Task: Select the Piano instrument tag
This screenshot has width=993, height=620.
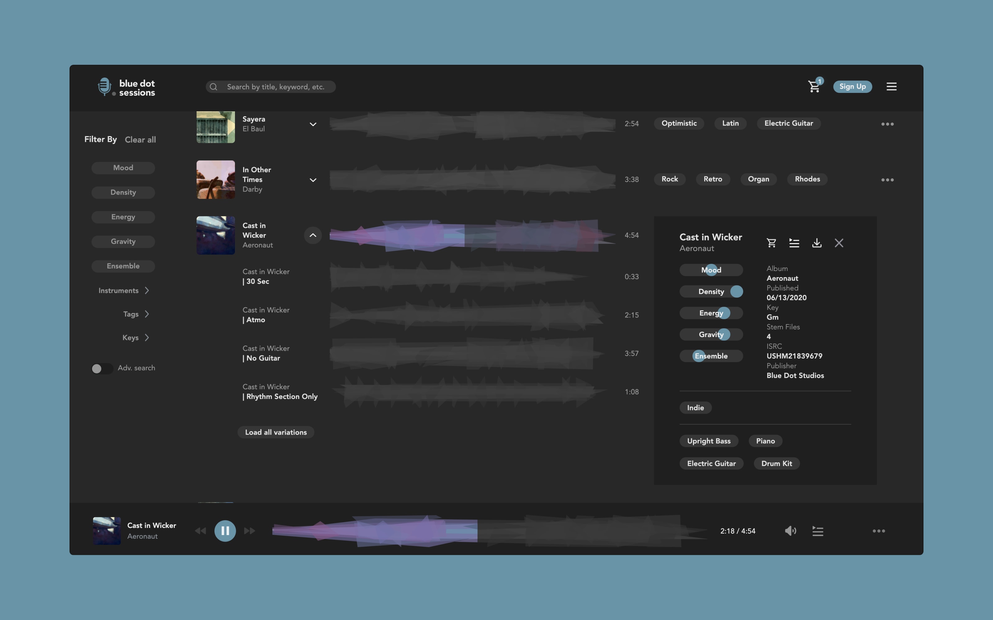Action: (x=765, y=441)
